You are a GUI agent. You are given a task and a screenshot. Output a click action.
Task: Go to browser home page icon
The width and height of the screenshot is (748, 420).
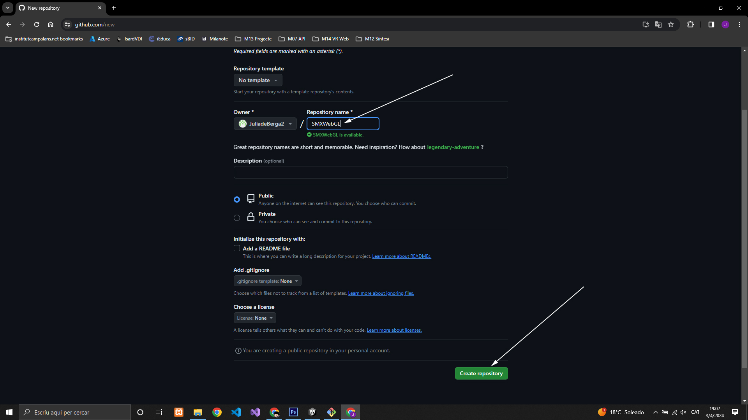coord(51,24)
